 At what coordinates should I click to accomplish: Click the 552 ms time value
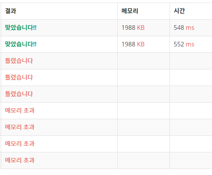coord(184,44)
